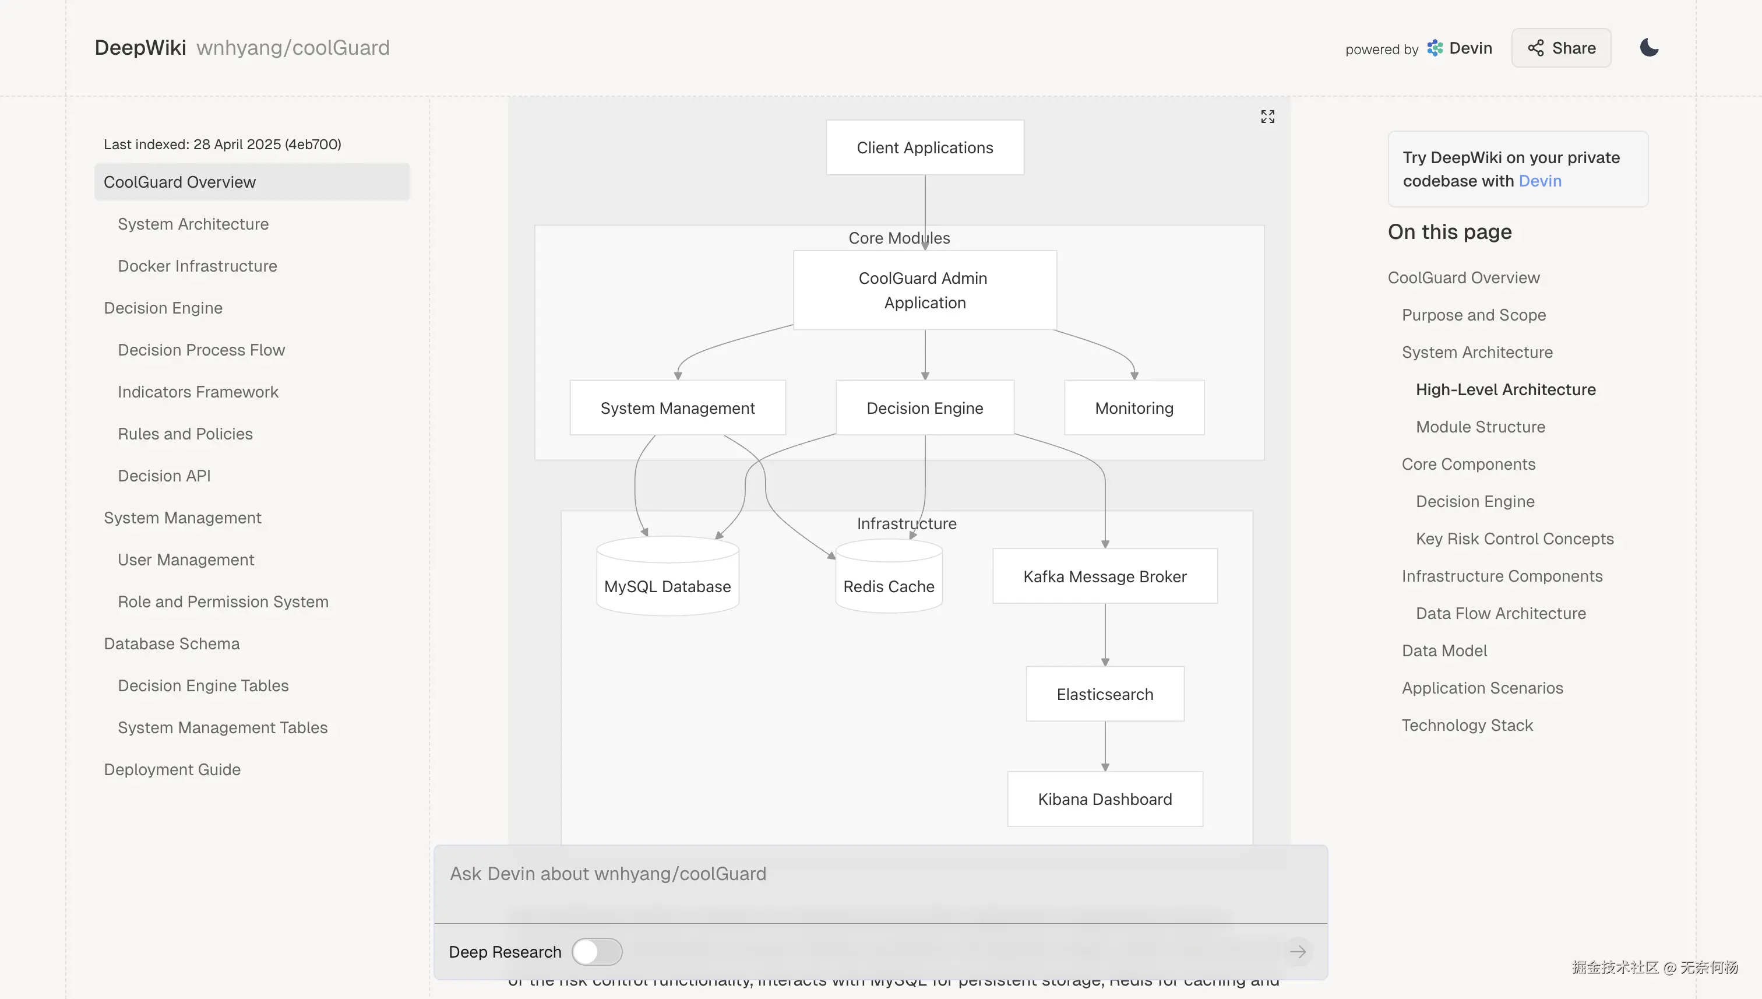Viewport: 1762px width, 999px height.
Task: Click the MySQL Database diagram node
Action: (667, 585)
